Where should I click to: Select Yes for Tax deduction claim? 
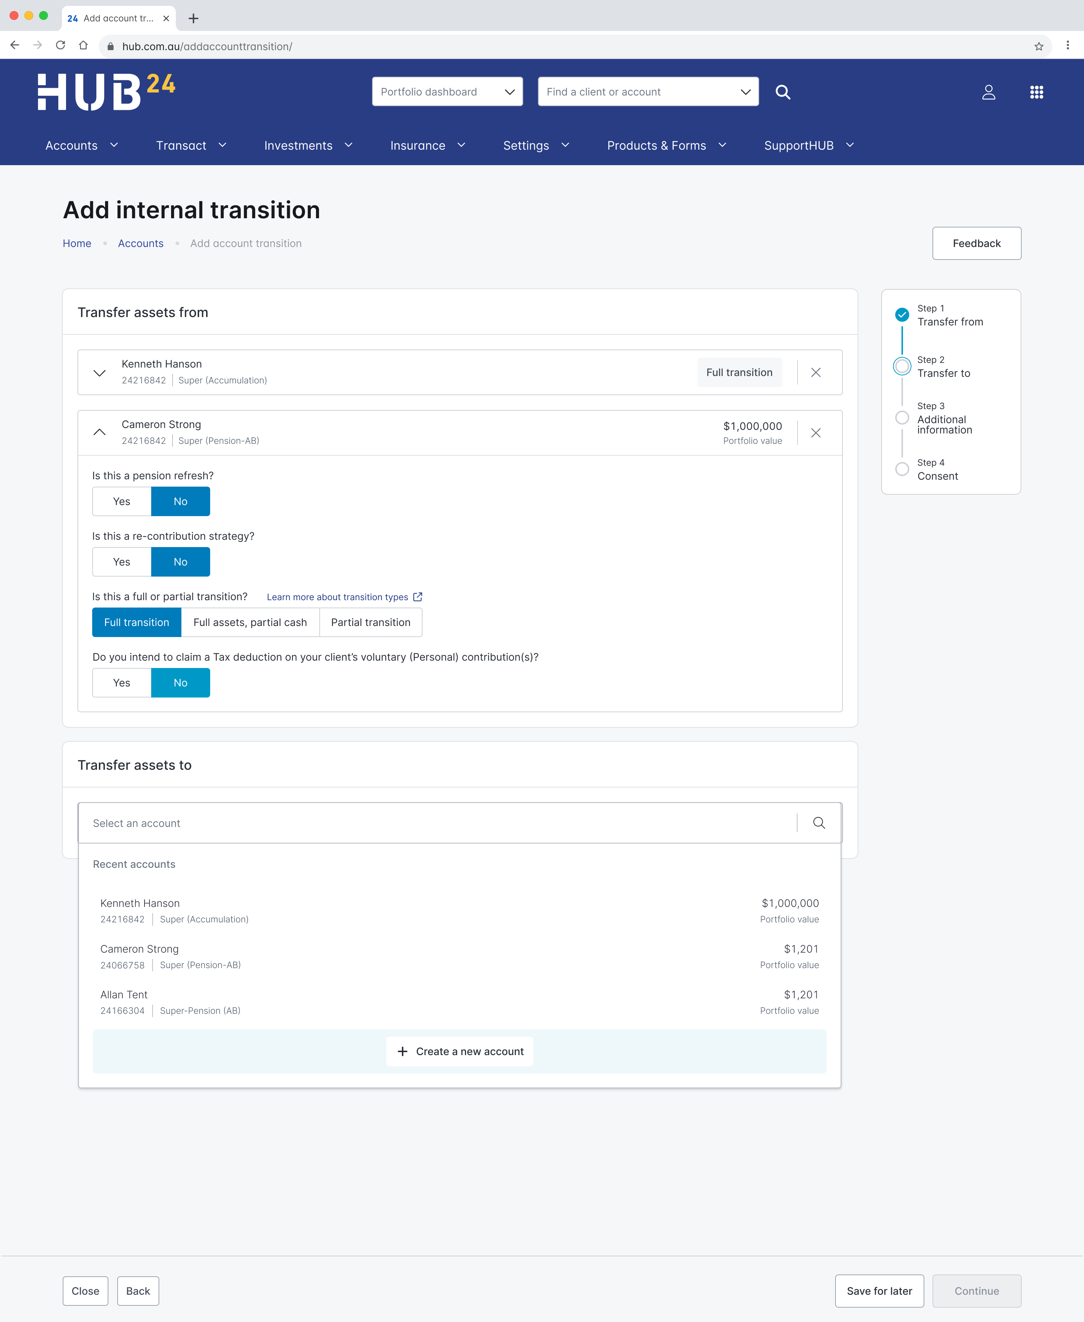click(x=122, y=683)
